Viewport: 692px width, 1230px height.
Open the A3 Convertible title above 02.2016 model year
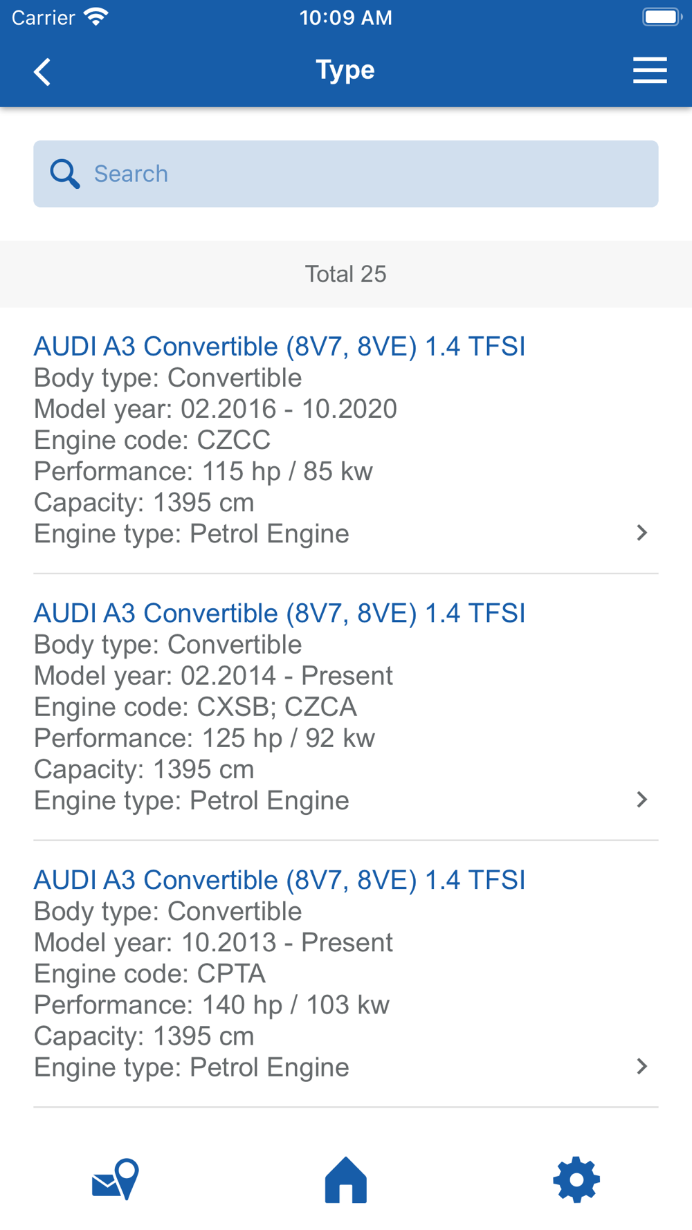click(280, 346)
